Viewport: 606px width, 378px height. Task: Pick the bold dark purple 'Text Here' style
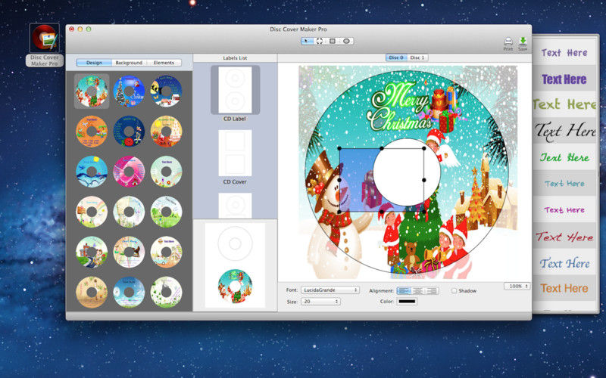click(564, 79)
